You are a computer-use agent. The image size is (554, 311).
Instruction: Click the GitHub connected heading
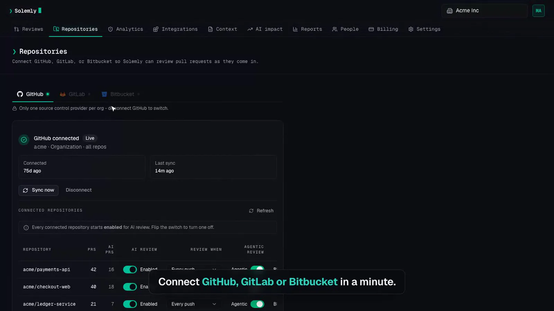click(56, 138)
